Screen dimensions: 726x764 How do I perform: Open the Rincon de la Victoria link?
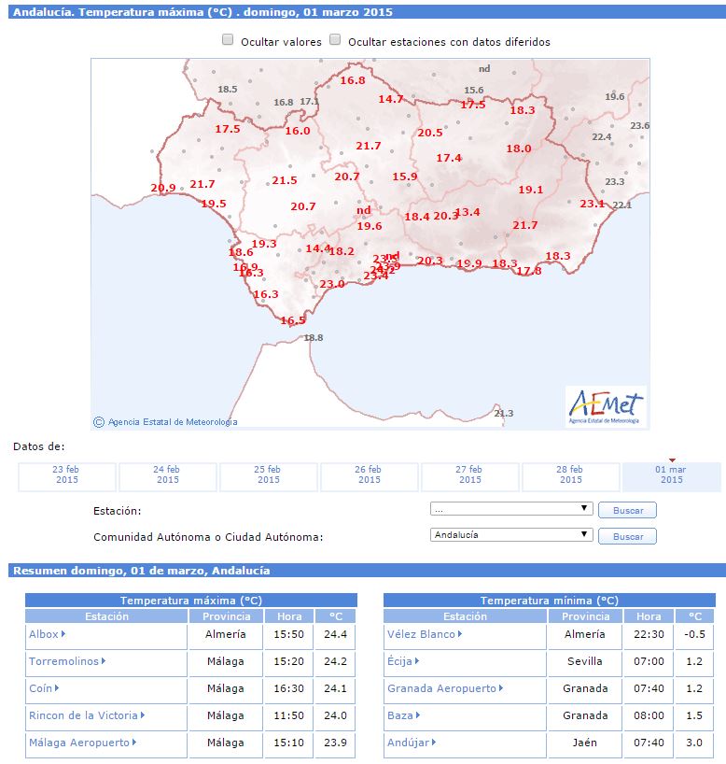coord(83,715)
